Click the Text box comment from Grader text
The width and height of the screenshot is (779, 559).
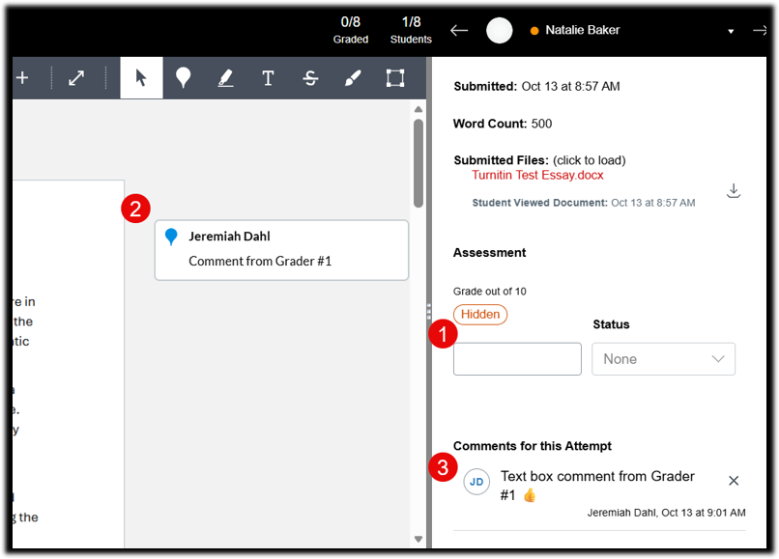click(597, 486)
